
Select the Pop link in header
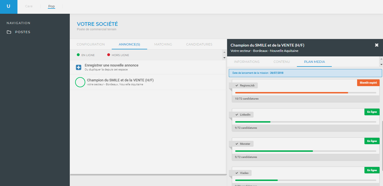click(x=51, y=6)
